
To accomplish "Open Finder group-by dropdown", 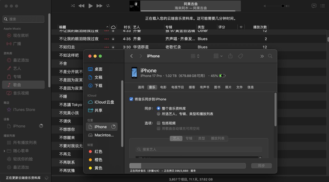I will coord(218,56).
